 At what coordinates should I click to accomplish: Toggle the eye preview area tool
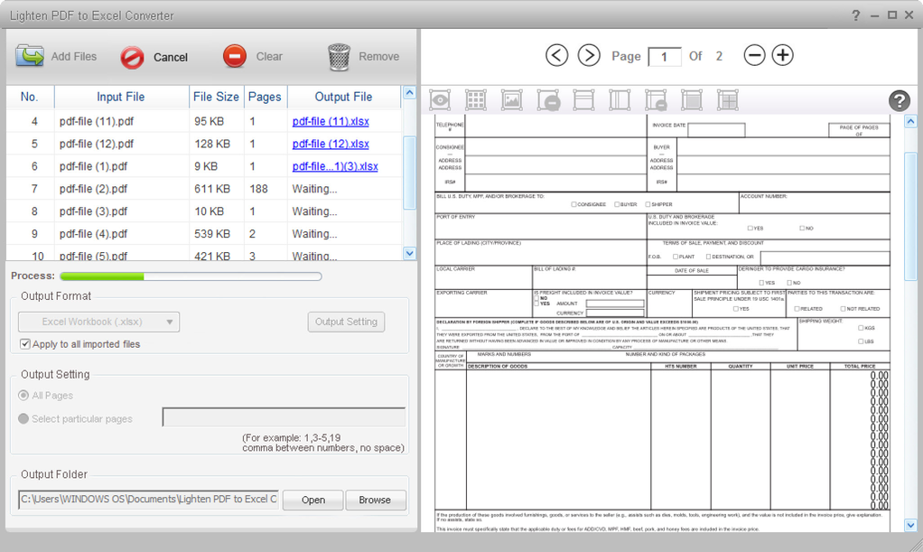click(x=440, y=100)
